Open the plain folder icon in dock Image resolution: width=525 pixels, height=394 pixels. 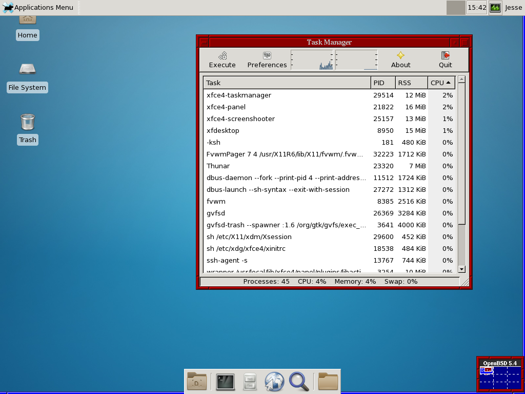(x=328, y=381)
